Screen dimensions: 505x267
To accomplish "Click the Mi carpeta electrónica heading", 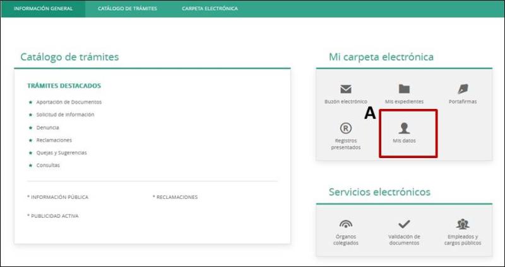I will point(381,57).
